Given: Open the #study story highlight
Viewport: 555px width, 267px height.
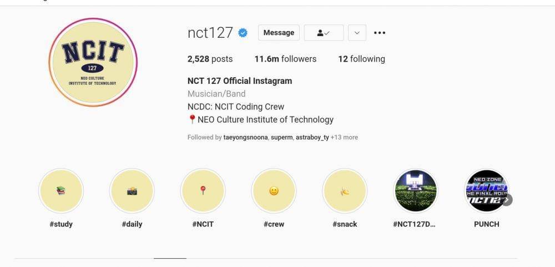Looking at the screenshot, I should coord(61,191).
